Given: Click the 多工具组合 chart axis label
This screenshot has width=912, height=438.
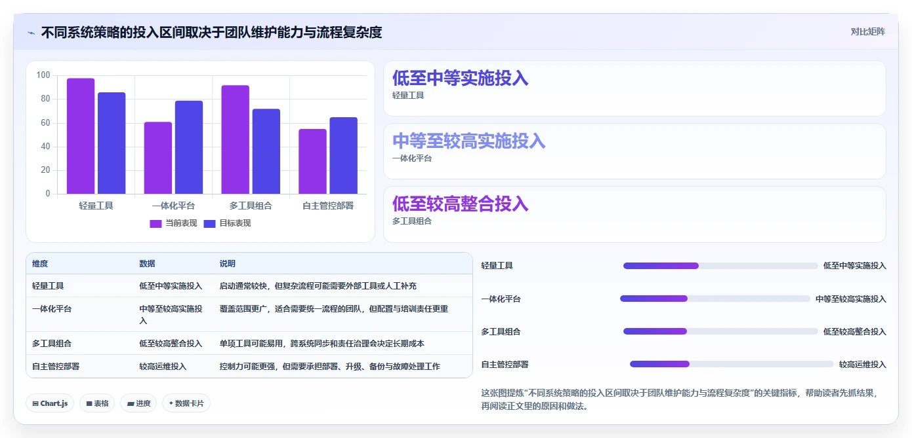Looking at the screenshot, I should click(251, 206).
